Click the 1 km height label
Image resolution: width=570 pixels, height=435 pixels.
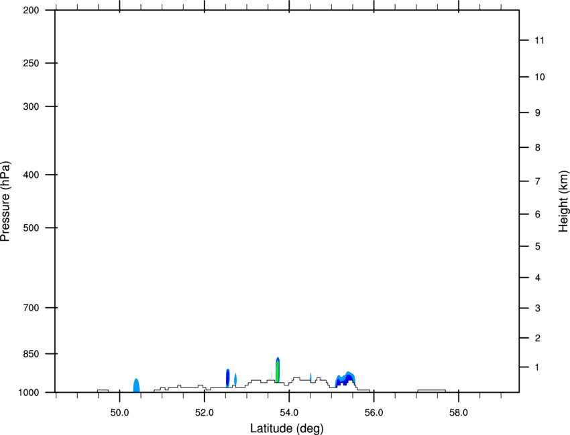538,367
